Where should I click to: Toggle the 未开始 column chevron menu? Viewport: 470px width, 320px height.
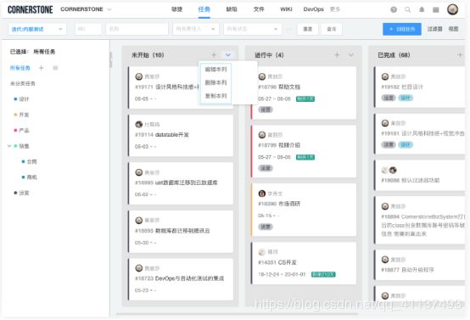228,55
